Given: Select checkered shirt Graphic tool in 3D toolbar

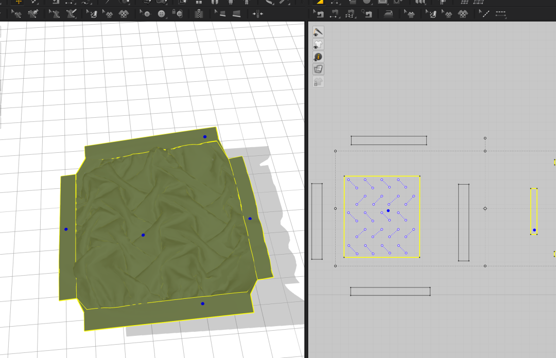Looking at the screenshot, I should 124,14.
